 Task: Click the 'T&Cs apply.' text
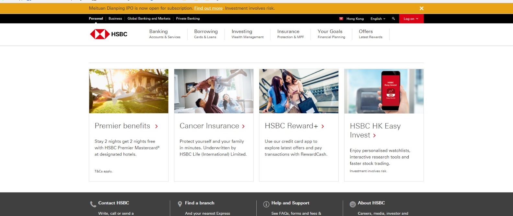click(x=103, y=171)
